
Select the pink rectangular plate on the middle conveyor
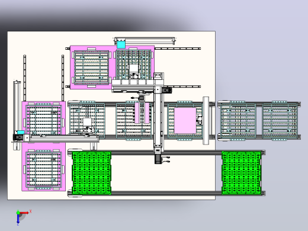click(185, 120)
